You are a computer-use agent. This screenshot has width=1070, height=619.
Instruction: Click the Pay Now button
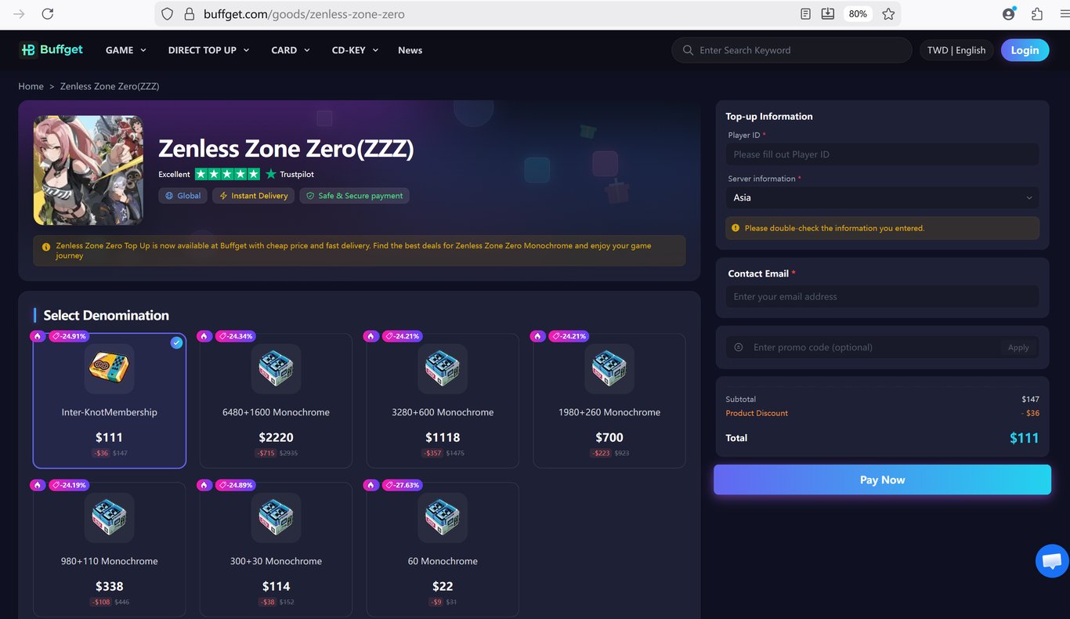(882, 480)
